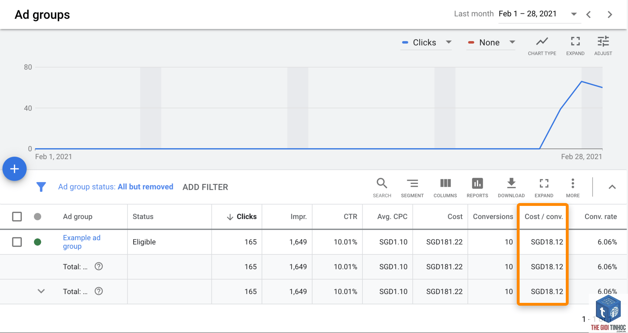Screen dimensions: 628x333
Task: Go to previous date range
Action: click(x=589, y=14)
